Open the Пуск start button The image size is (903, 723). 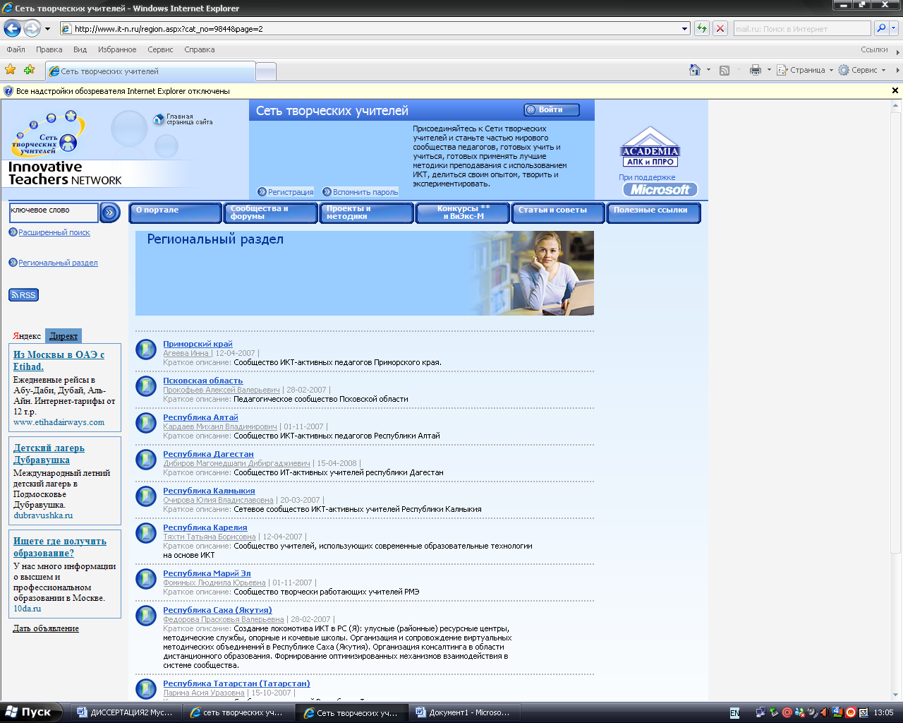pos(31,712)
